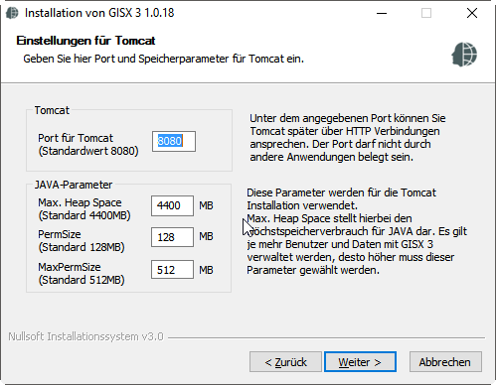Click the window title 'Installation von GISX 3'

point(83,13)
